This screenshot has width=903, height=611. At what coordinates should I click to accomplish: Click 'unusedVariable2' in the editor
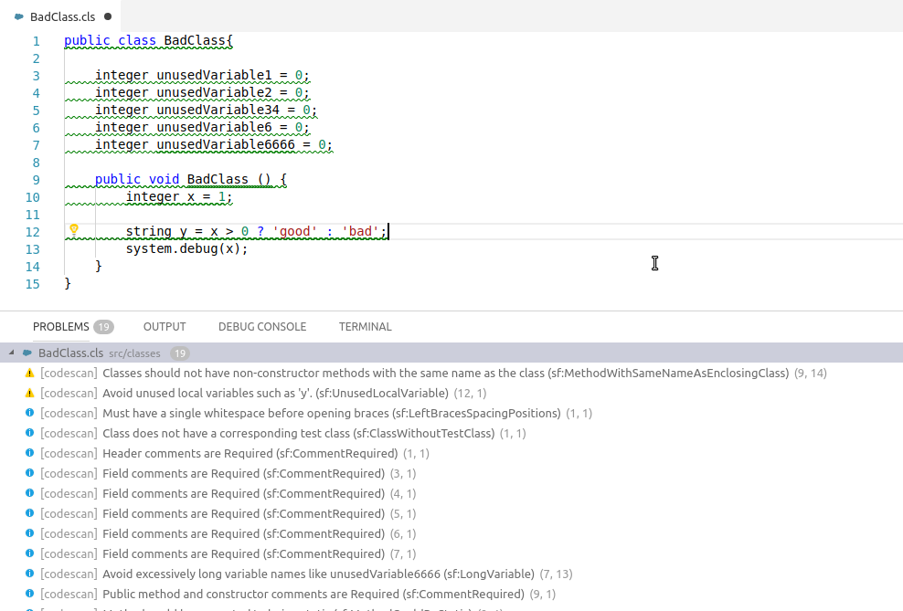click(214, 92)
